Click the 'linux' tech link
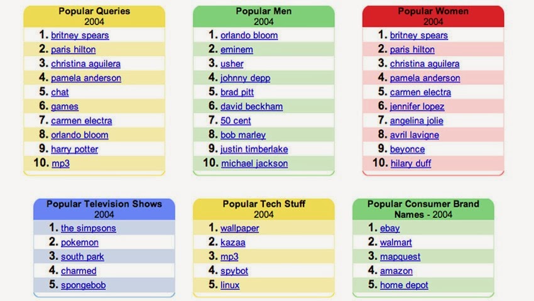Image resolution: width=534 pixels, height=301 pixels. coord(230,285)
